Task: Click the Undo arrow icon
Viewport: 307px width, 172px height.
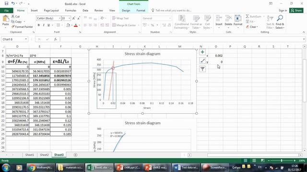Action: pyautogui.click(x=13, y=3)
